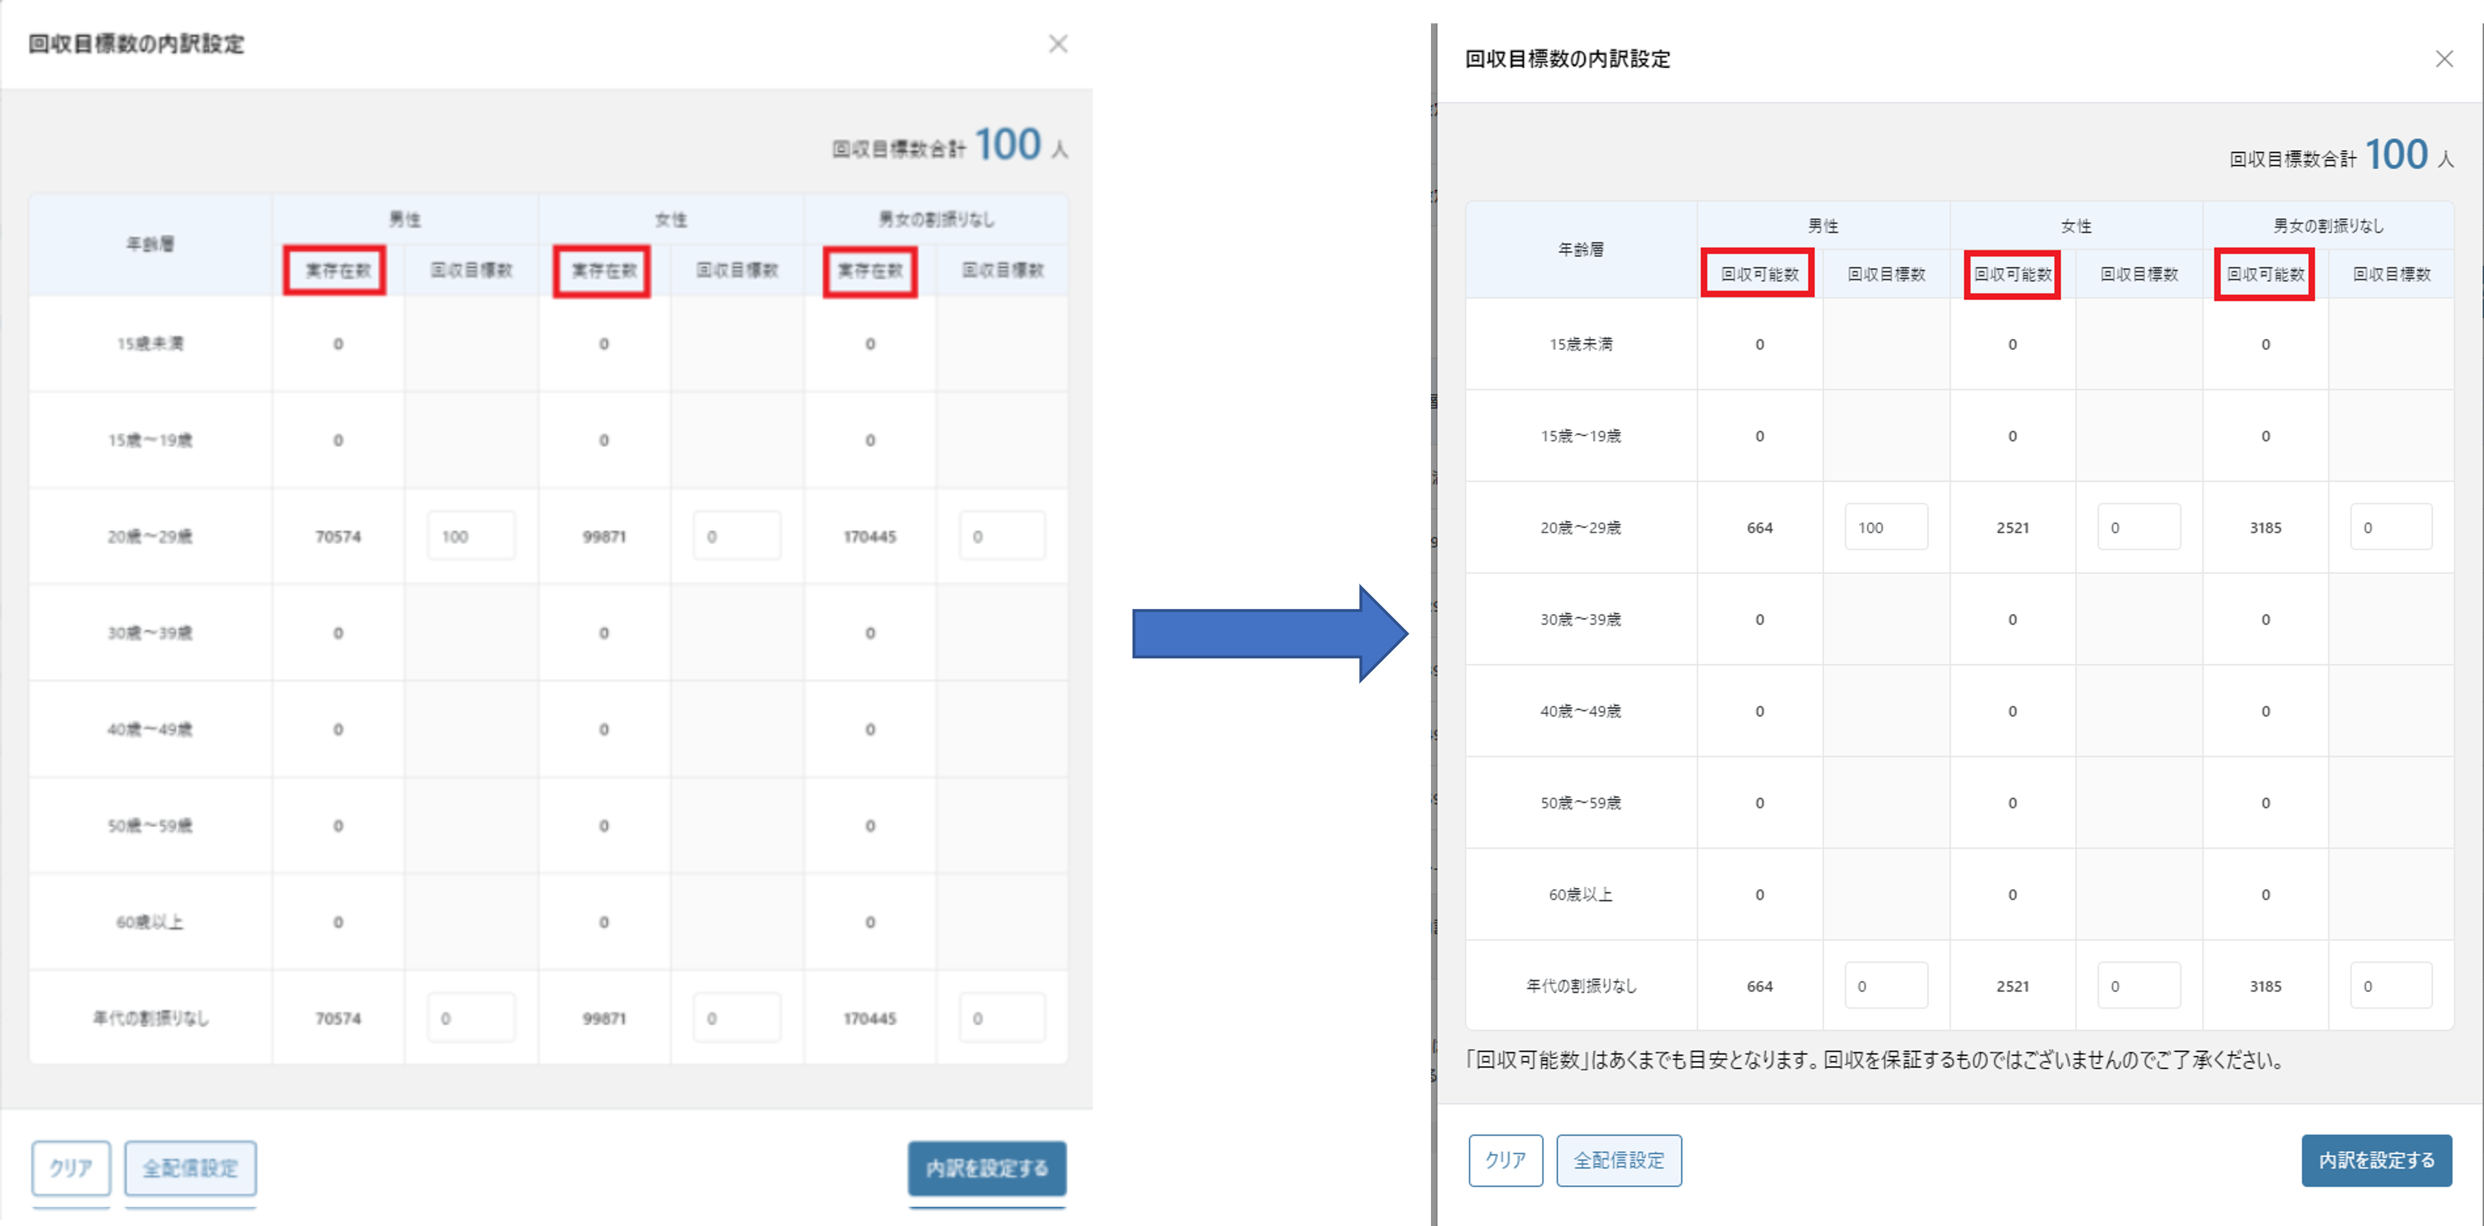Close the right-hand breakdown settings dialog
Screen dimensions: 2484x1226
pyautogui.click(x=2444, y=60)
